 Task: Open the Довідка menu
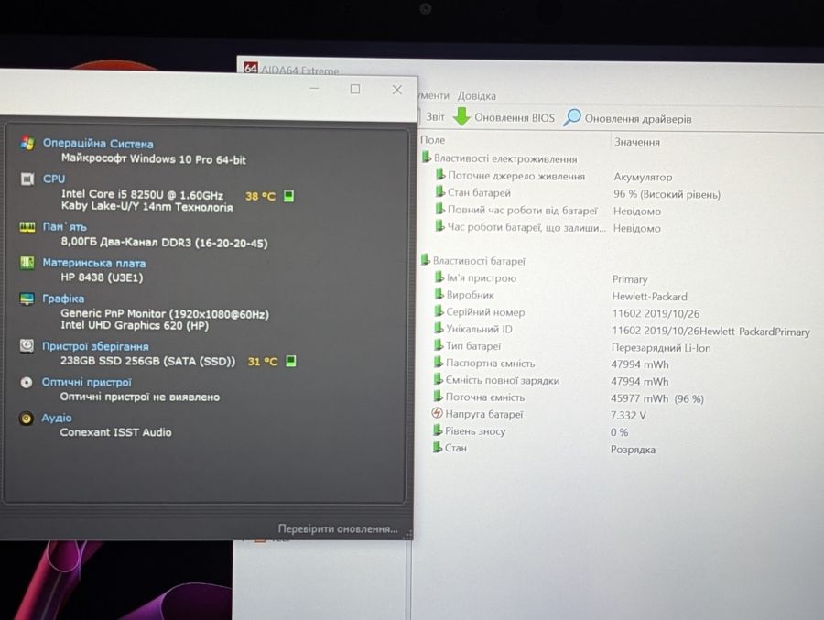[x=477, y=96]
